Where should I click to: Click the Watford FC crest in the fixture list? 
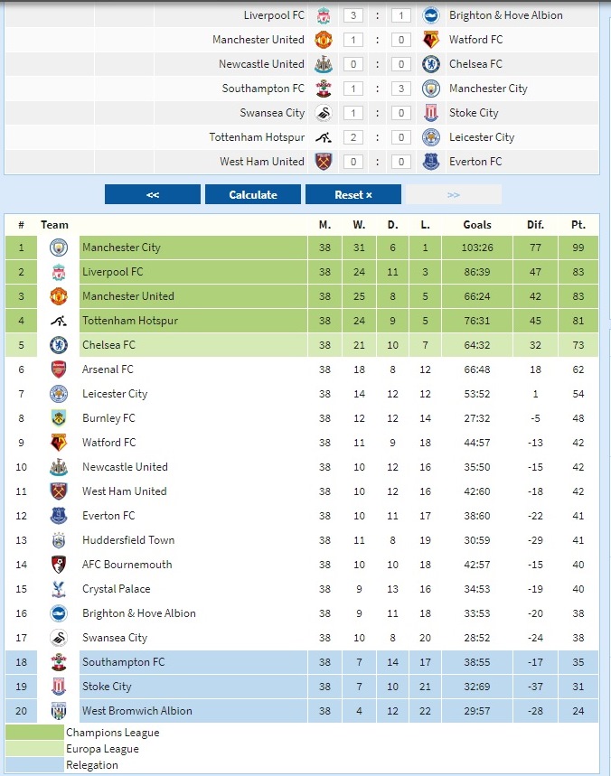[431, 40]
